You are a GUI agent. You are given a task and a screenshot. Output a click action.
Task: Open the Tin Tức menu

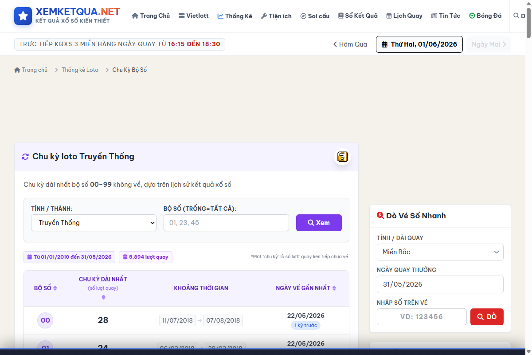pyautogui.click(x=446, y=16)
